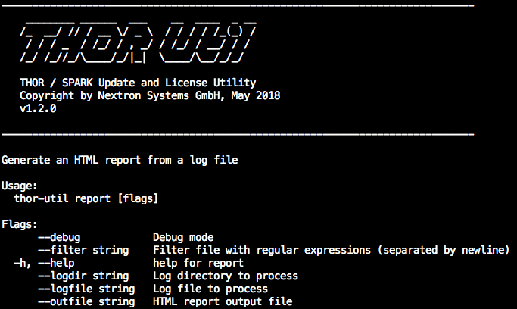The image size is (517, 309).
Task: Click the 'Usage:' heading
Action: pyautogui.click(x=20, y=186)
